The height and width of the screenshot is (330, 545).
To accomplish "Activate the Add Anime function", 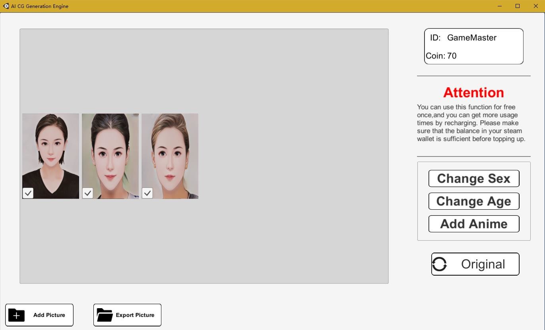I will [473, 224].
